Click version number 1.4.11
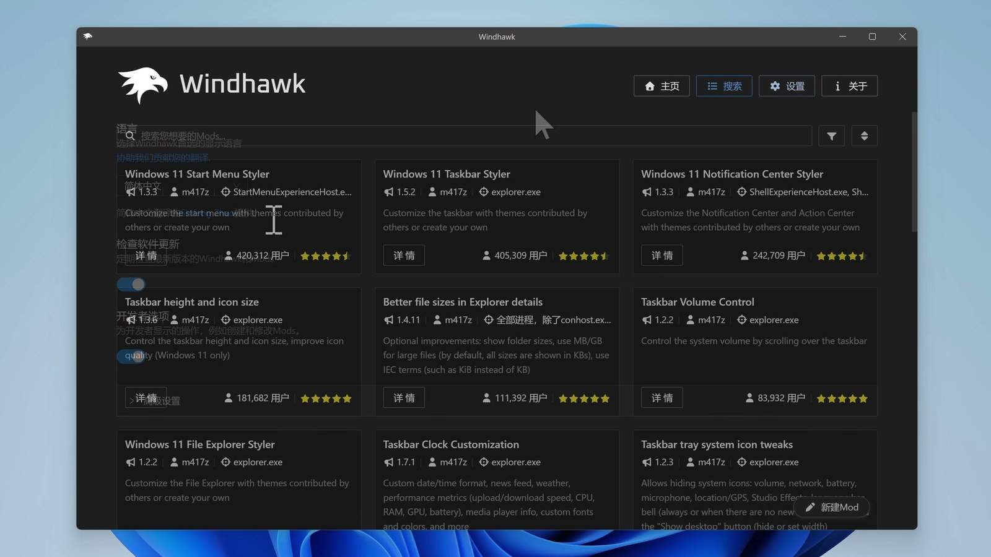The image size is (991, 557). click(x=408, y=320)
